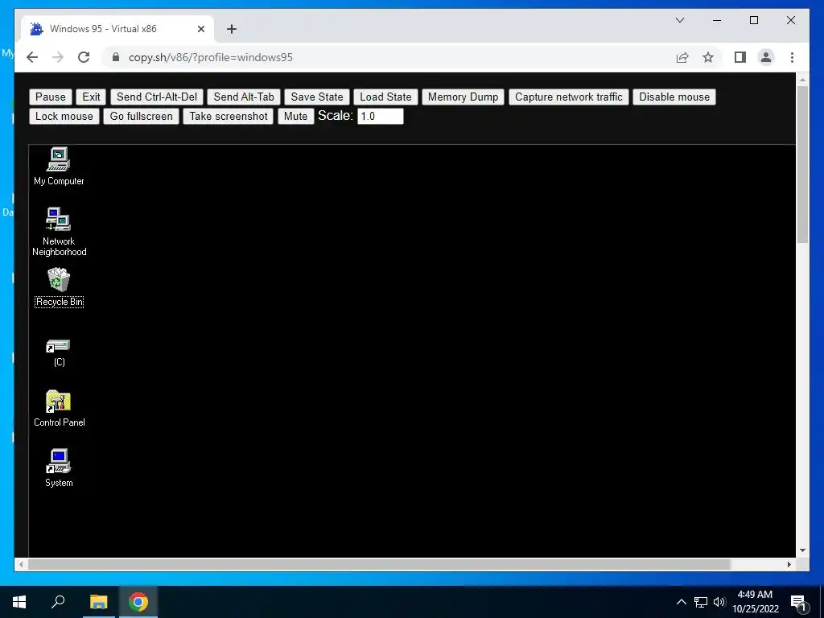Click the browser forward arrow

click(x=58, y=57)
